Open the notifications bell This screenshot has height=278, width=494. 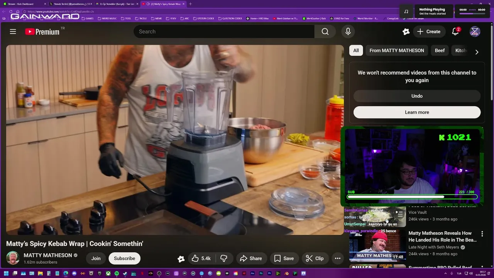pos(455,32)
